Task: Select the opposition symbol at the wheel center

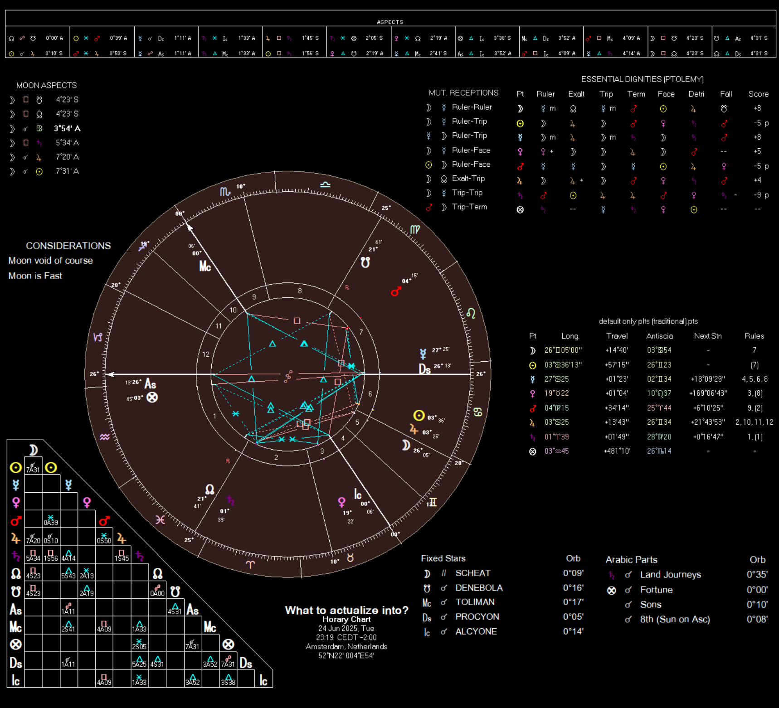Action: click(288, 376)
